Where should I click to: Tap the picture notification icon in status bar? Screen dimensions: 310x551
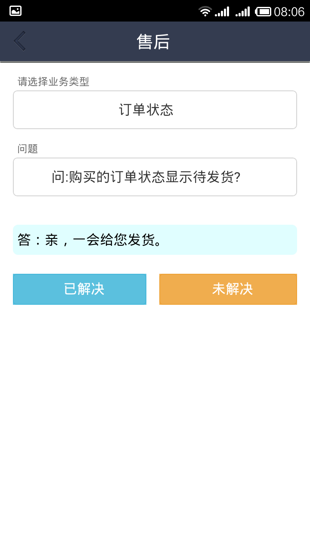coord(15,11)
